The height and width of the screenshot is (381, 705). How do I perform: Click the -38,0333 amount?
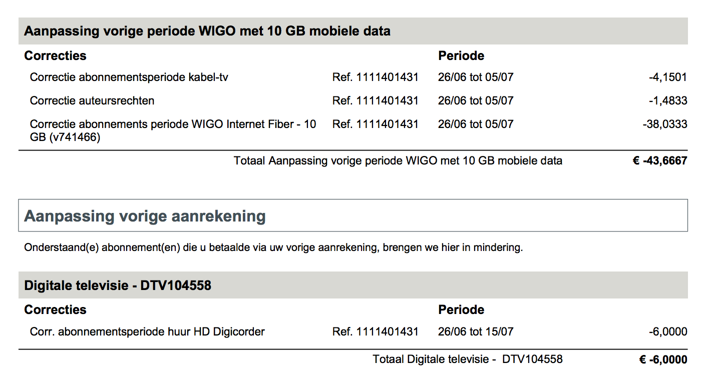[x=665, y=124]
